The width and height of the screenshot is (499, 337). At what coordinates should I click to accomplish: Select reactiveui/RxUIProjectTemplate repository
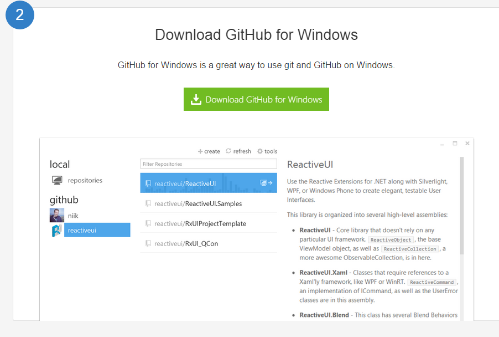coord(209,223)
